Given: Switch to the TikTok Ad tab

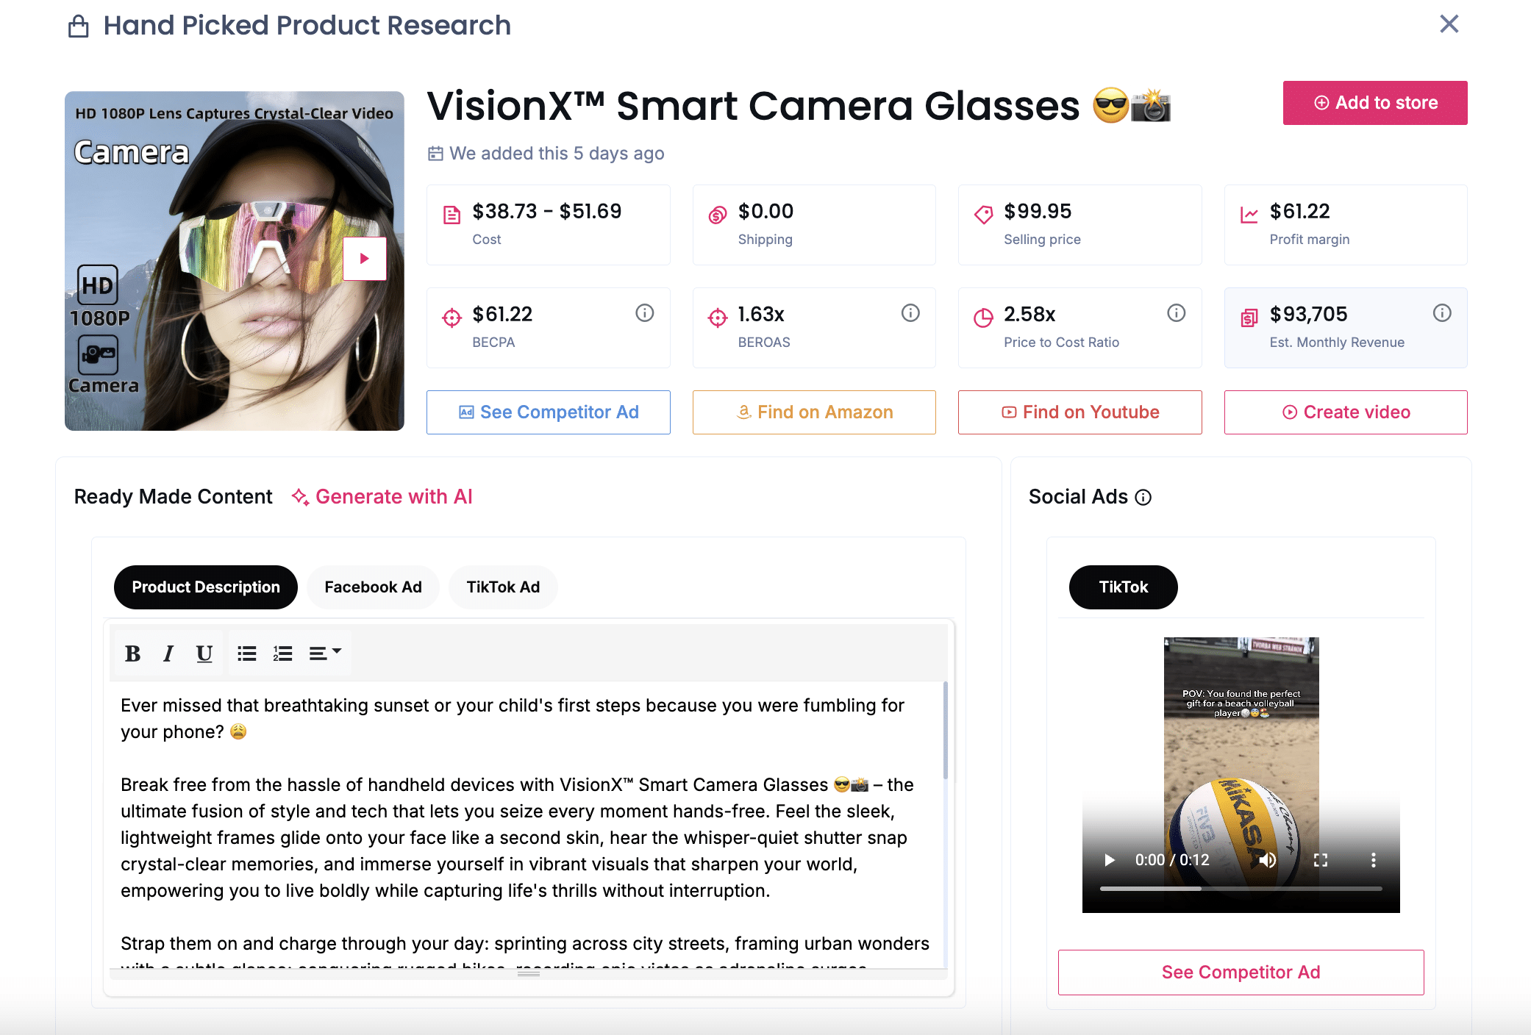Looking at the screenshot, I should tap(503, 587).
